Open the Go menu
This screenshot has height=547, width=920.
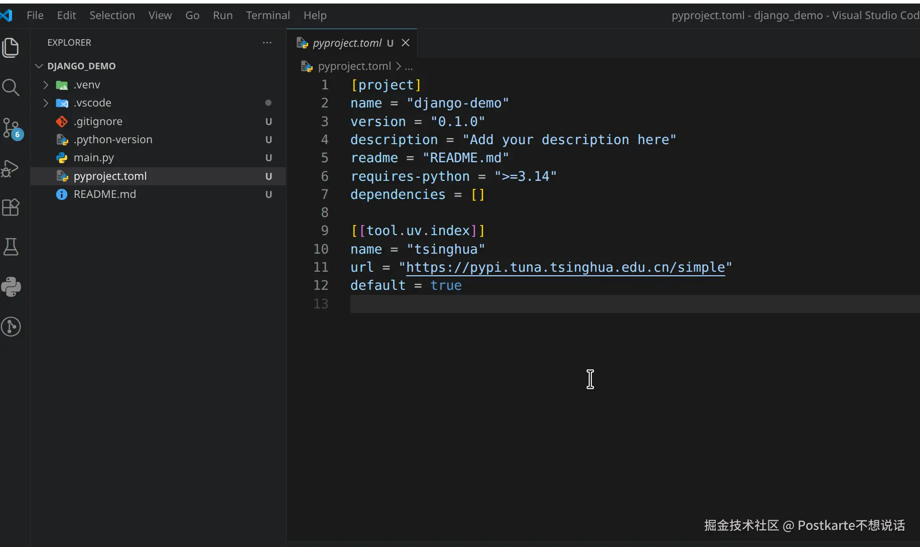(x=192, y=16)
